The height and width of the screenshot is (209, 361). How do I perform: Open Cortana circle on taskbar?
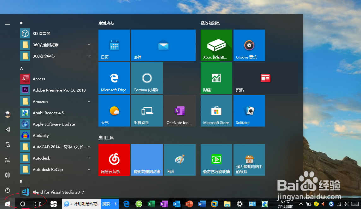(23, 204)
